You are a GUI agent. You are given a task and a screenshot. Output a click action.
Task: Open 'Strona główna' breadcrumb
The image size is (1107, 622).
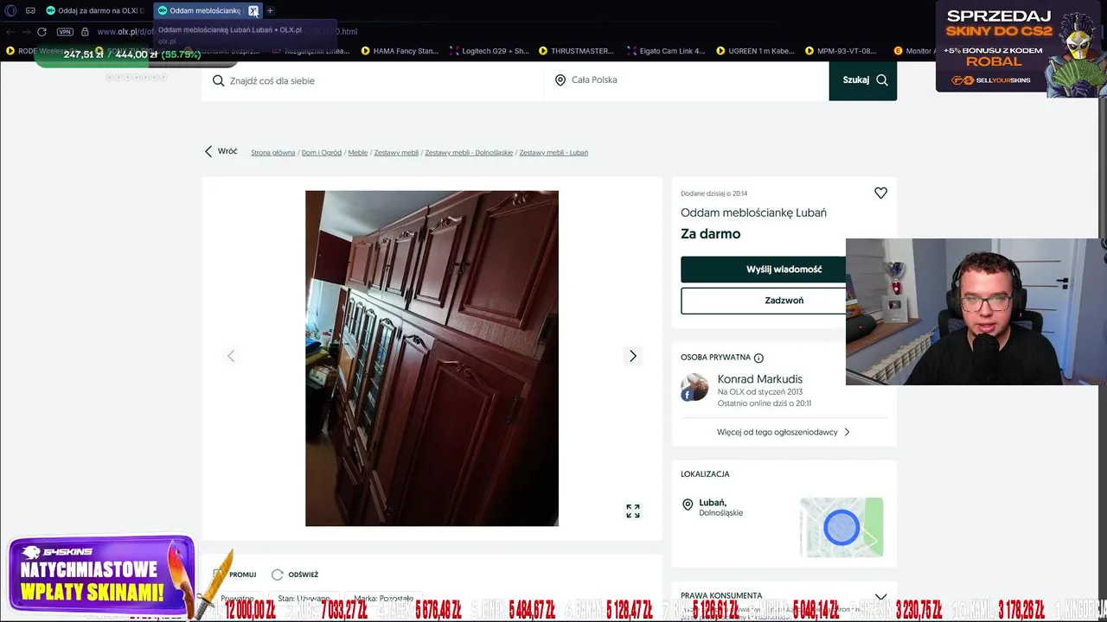click(x=273, y=153)
